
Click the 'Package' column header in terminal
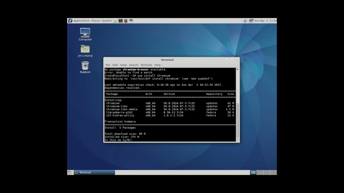point(112,94)
